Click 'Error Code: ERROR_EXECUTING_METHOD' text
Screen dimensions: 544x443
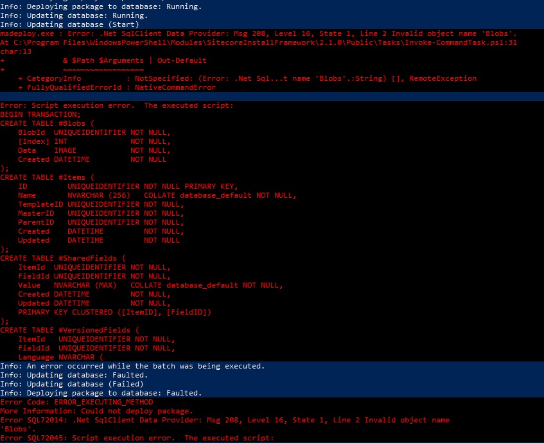(x=76, y=402)
